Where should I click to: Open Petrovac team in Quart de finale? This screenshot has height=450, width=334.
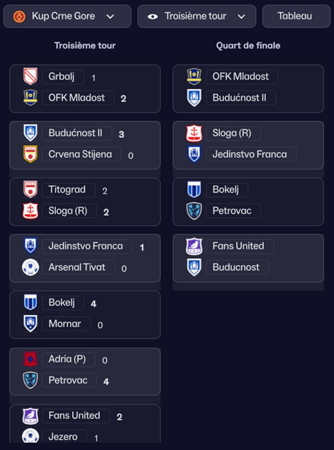[x=232, y=211]
